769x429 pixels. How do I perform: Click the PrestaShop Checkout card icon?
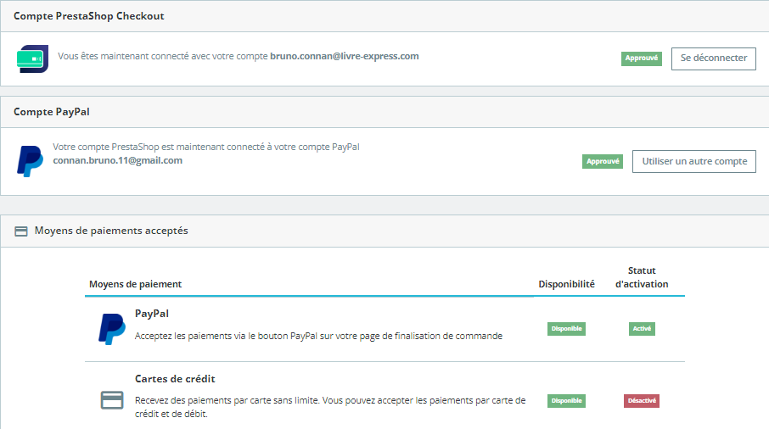[x=32, y=58]
